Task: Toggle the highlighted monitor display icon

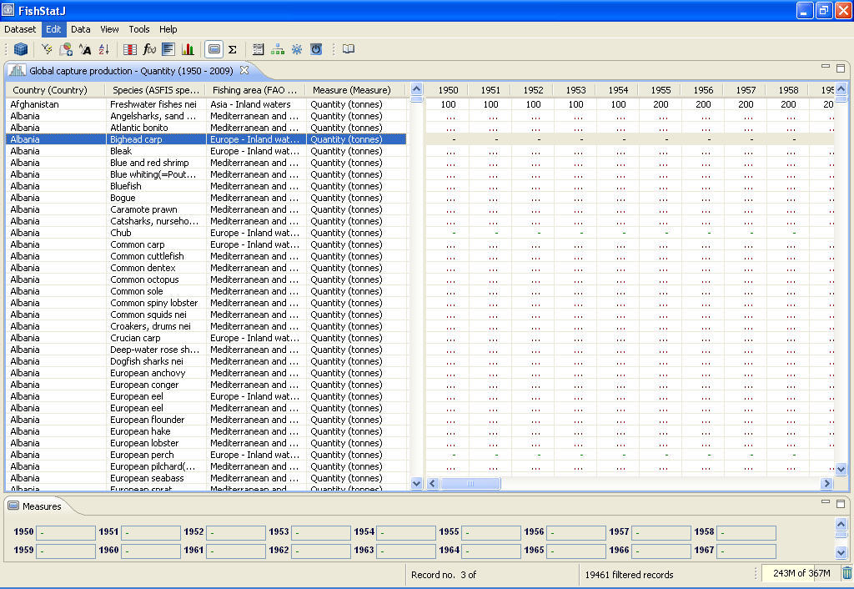Action: (213, 48)
